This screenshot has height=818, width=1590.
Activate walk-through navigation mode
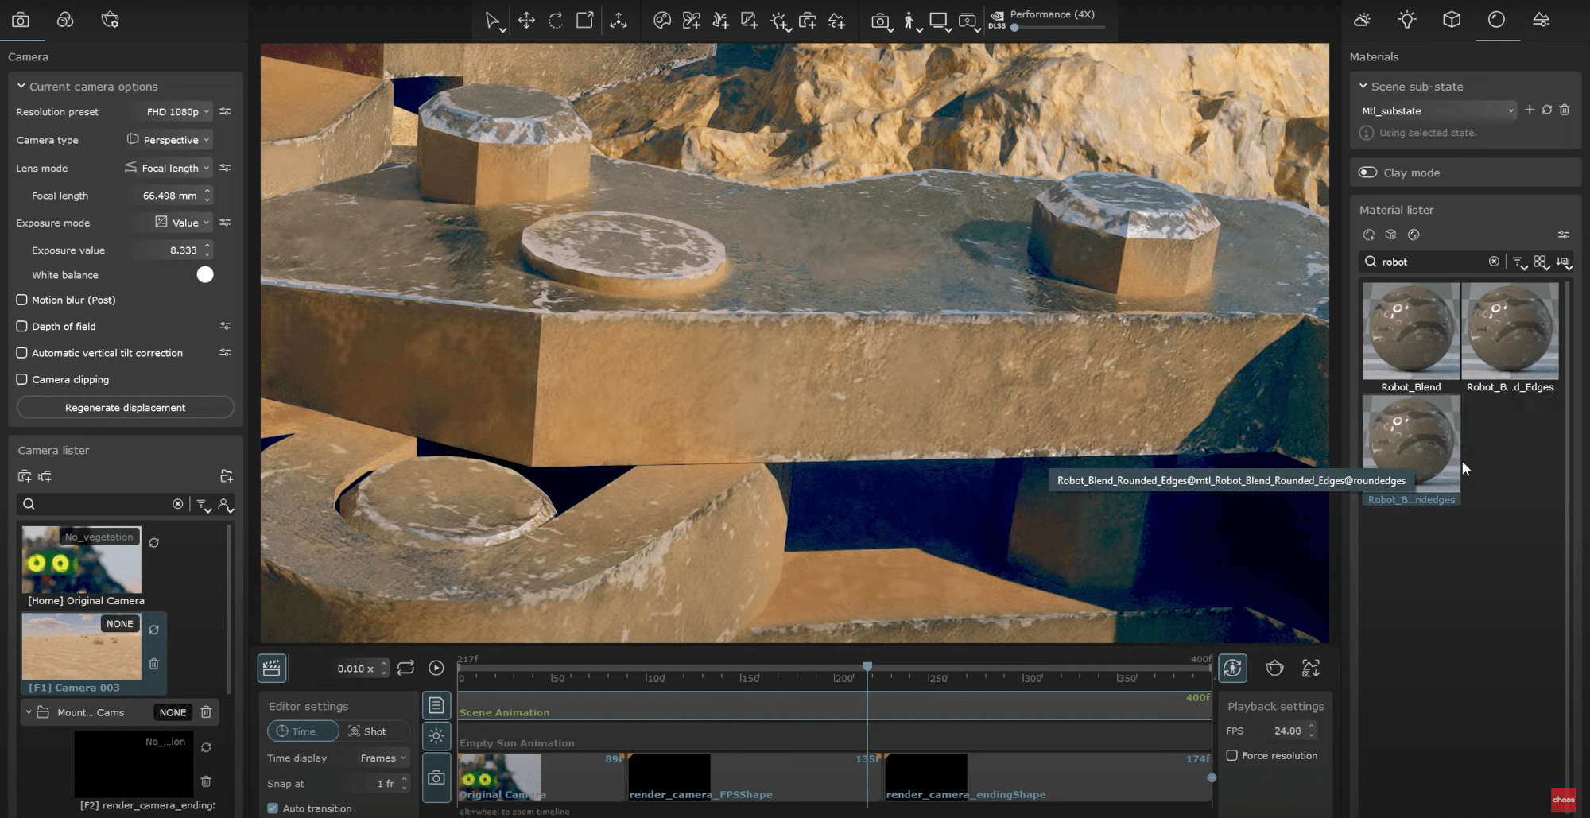click(x=909, y=21)
